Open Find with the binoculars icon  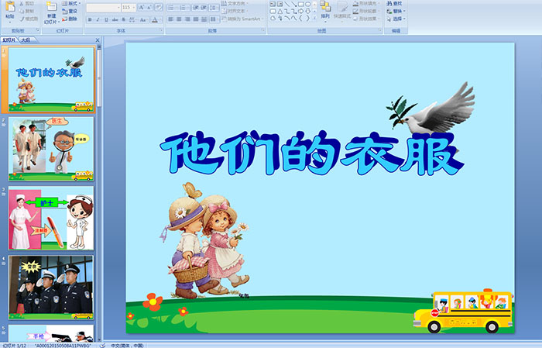tap(389, 3)
